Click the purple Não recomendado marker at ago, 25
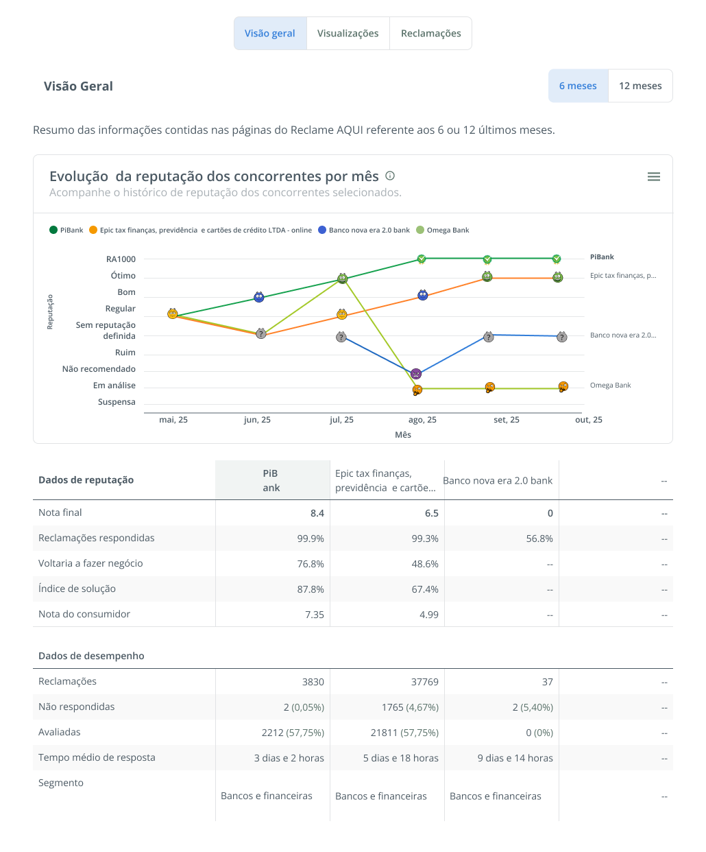This screenshot has width=706, height=852. [x=416, y=374]
